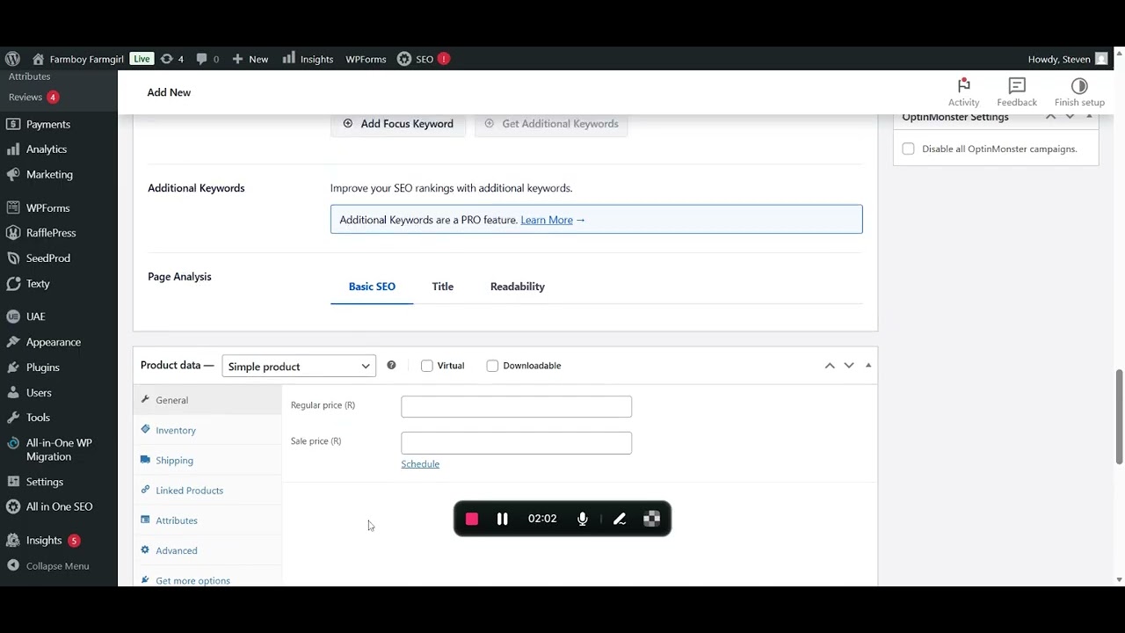Switch to the Basic SEO tab
This screenshot has height=633, width=1125.
coord(372,287)
